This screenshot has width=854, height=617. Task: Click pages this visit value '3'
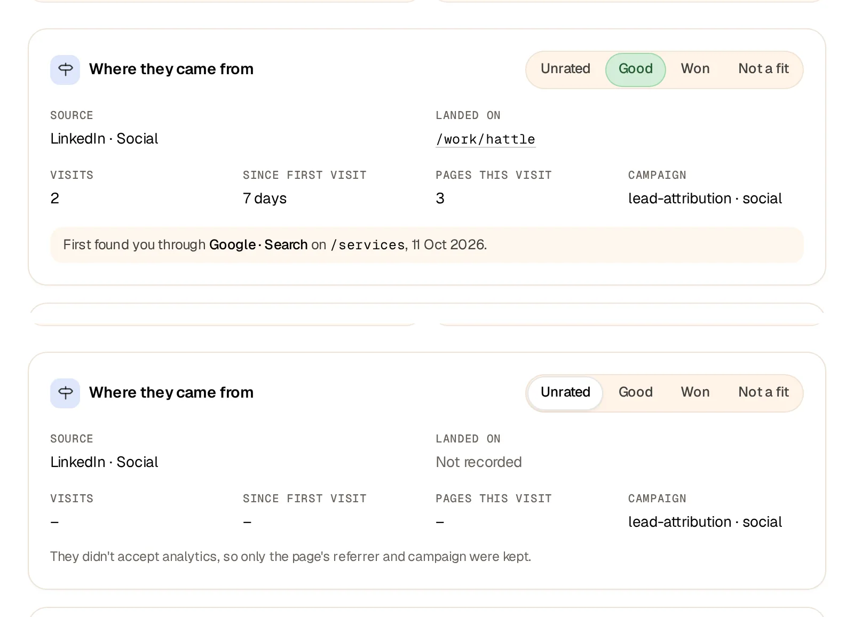coord(440,199)
